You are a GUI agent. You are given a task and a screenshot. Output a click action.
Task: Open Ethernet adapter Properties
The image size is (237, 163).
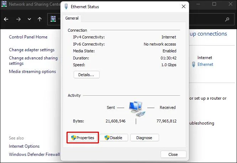(83, 138)
